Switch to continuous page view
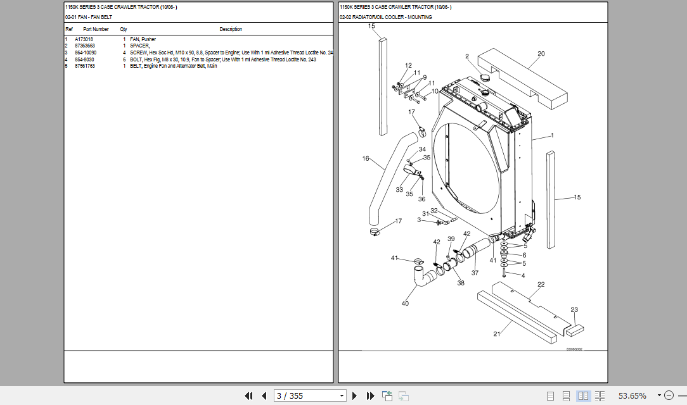This screenshot has height=405, width=687. (566, 396)
